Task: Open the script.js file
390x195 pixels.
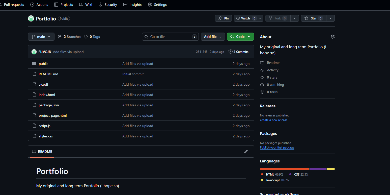Action: (x=44, y=126)
